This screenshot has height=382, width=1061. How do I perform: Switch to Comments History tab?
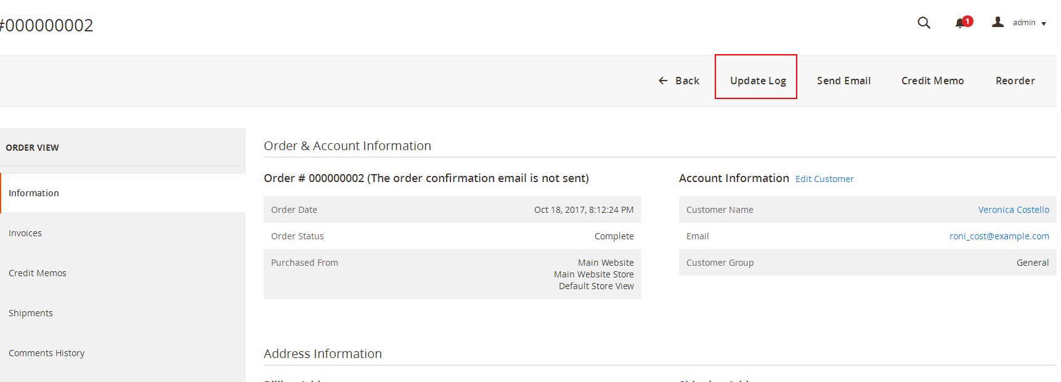(x=123, y=353)
